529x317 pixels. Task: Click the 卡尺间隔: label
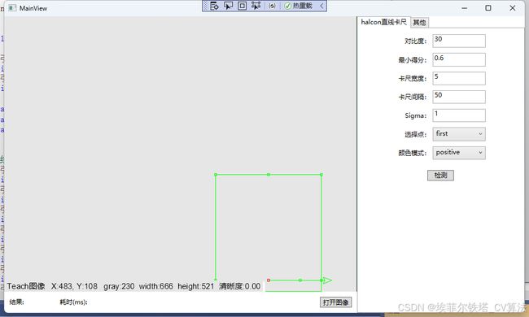[413, 97]
